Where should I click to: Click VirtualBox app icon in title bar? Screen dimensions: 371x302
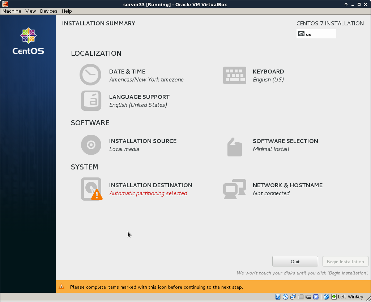point(5,4)
